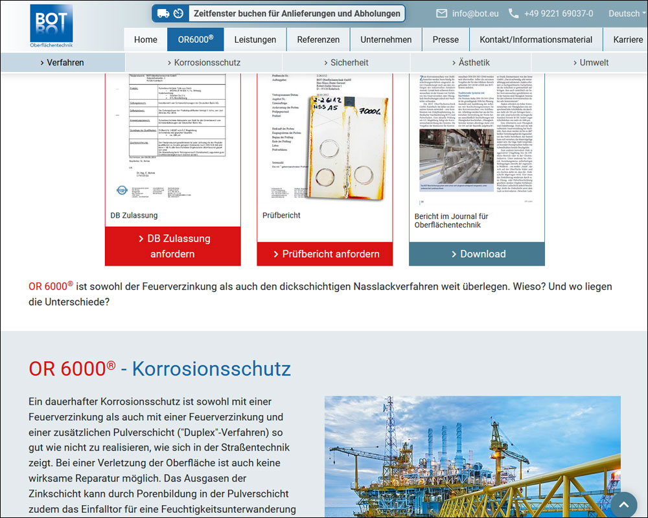The width and height of the screenshot is (648, 518).
Task: Click the clock icon beside Zeitfenster text
Action: coord(179,13)
